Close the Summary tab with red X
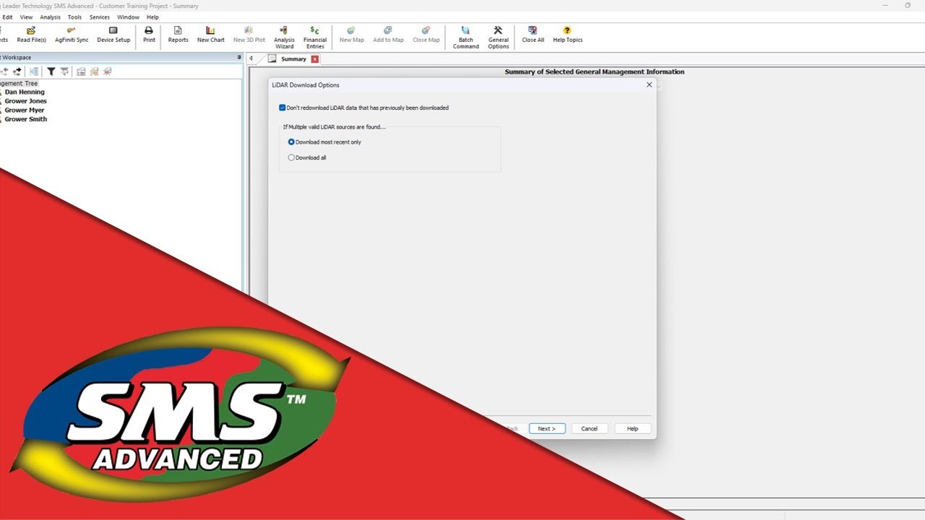Viewport: 925px width, 520px height. (314, 59)
